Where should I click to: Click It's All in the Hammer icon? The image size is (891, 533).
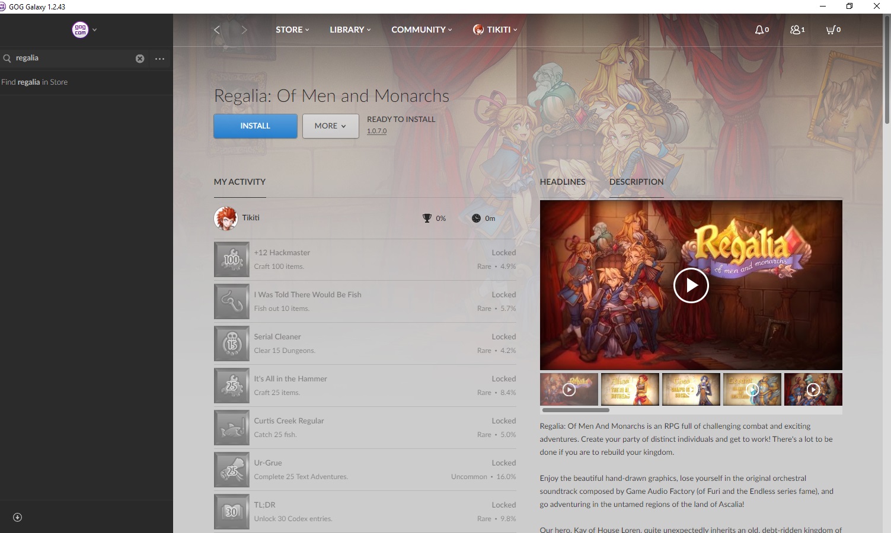coord(232,386)
